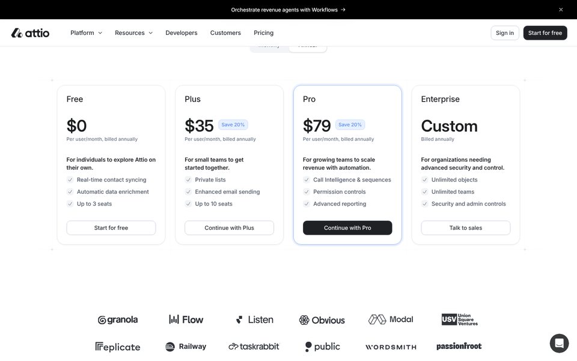Image resolution: width=577 pixels, height=361 pixels.
Task: Click the Pro plan title
Action: tap(309, 99)
